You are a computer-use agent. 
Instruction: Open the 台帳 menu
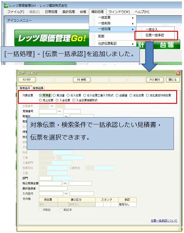click(83, 12)
